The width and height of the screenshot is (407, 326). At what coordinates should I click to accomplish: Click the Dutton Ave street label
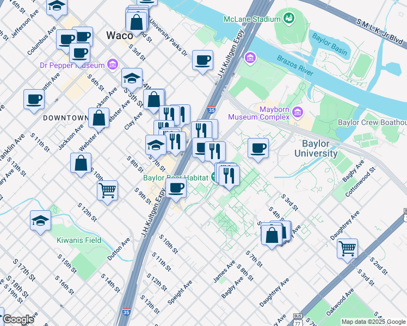click(x=119, y=249)
